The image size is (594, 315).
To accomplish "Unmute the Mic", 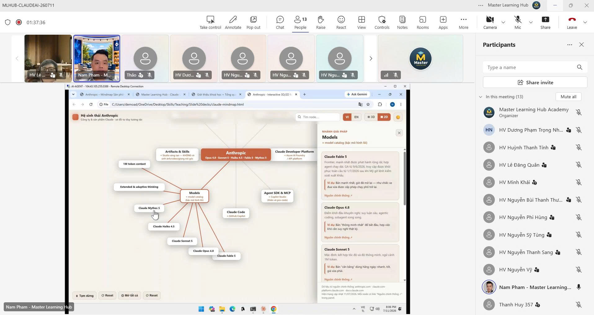I will [x=518, y=23].
